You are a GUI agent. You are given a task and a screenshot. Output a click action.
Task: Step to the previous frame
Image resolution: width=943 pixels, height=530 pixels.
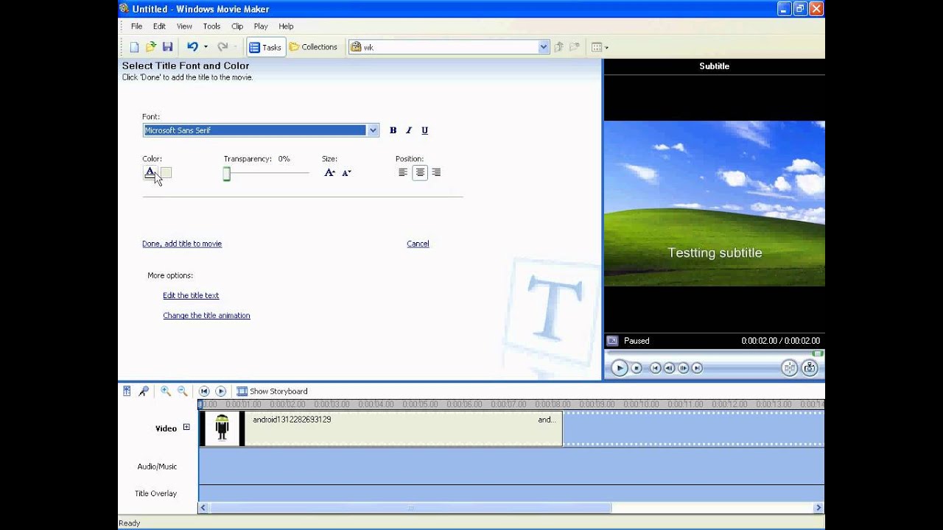coord(669,368)
